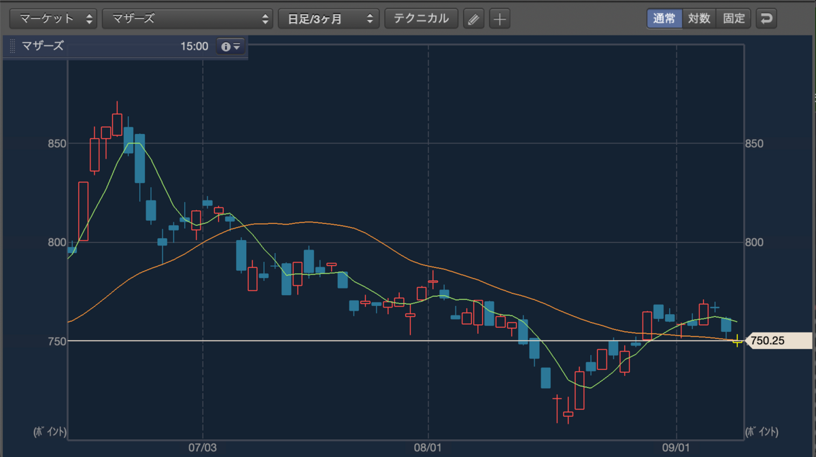
Task: Click the lower-left (ポイント) unit label
Action: tap(50, 432)
